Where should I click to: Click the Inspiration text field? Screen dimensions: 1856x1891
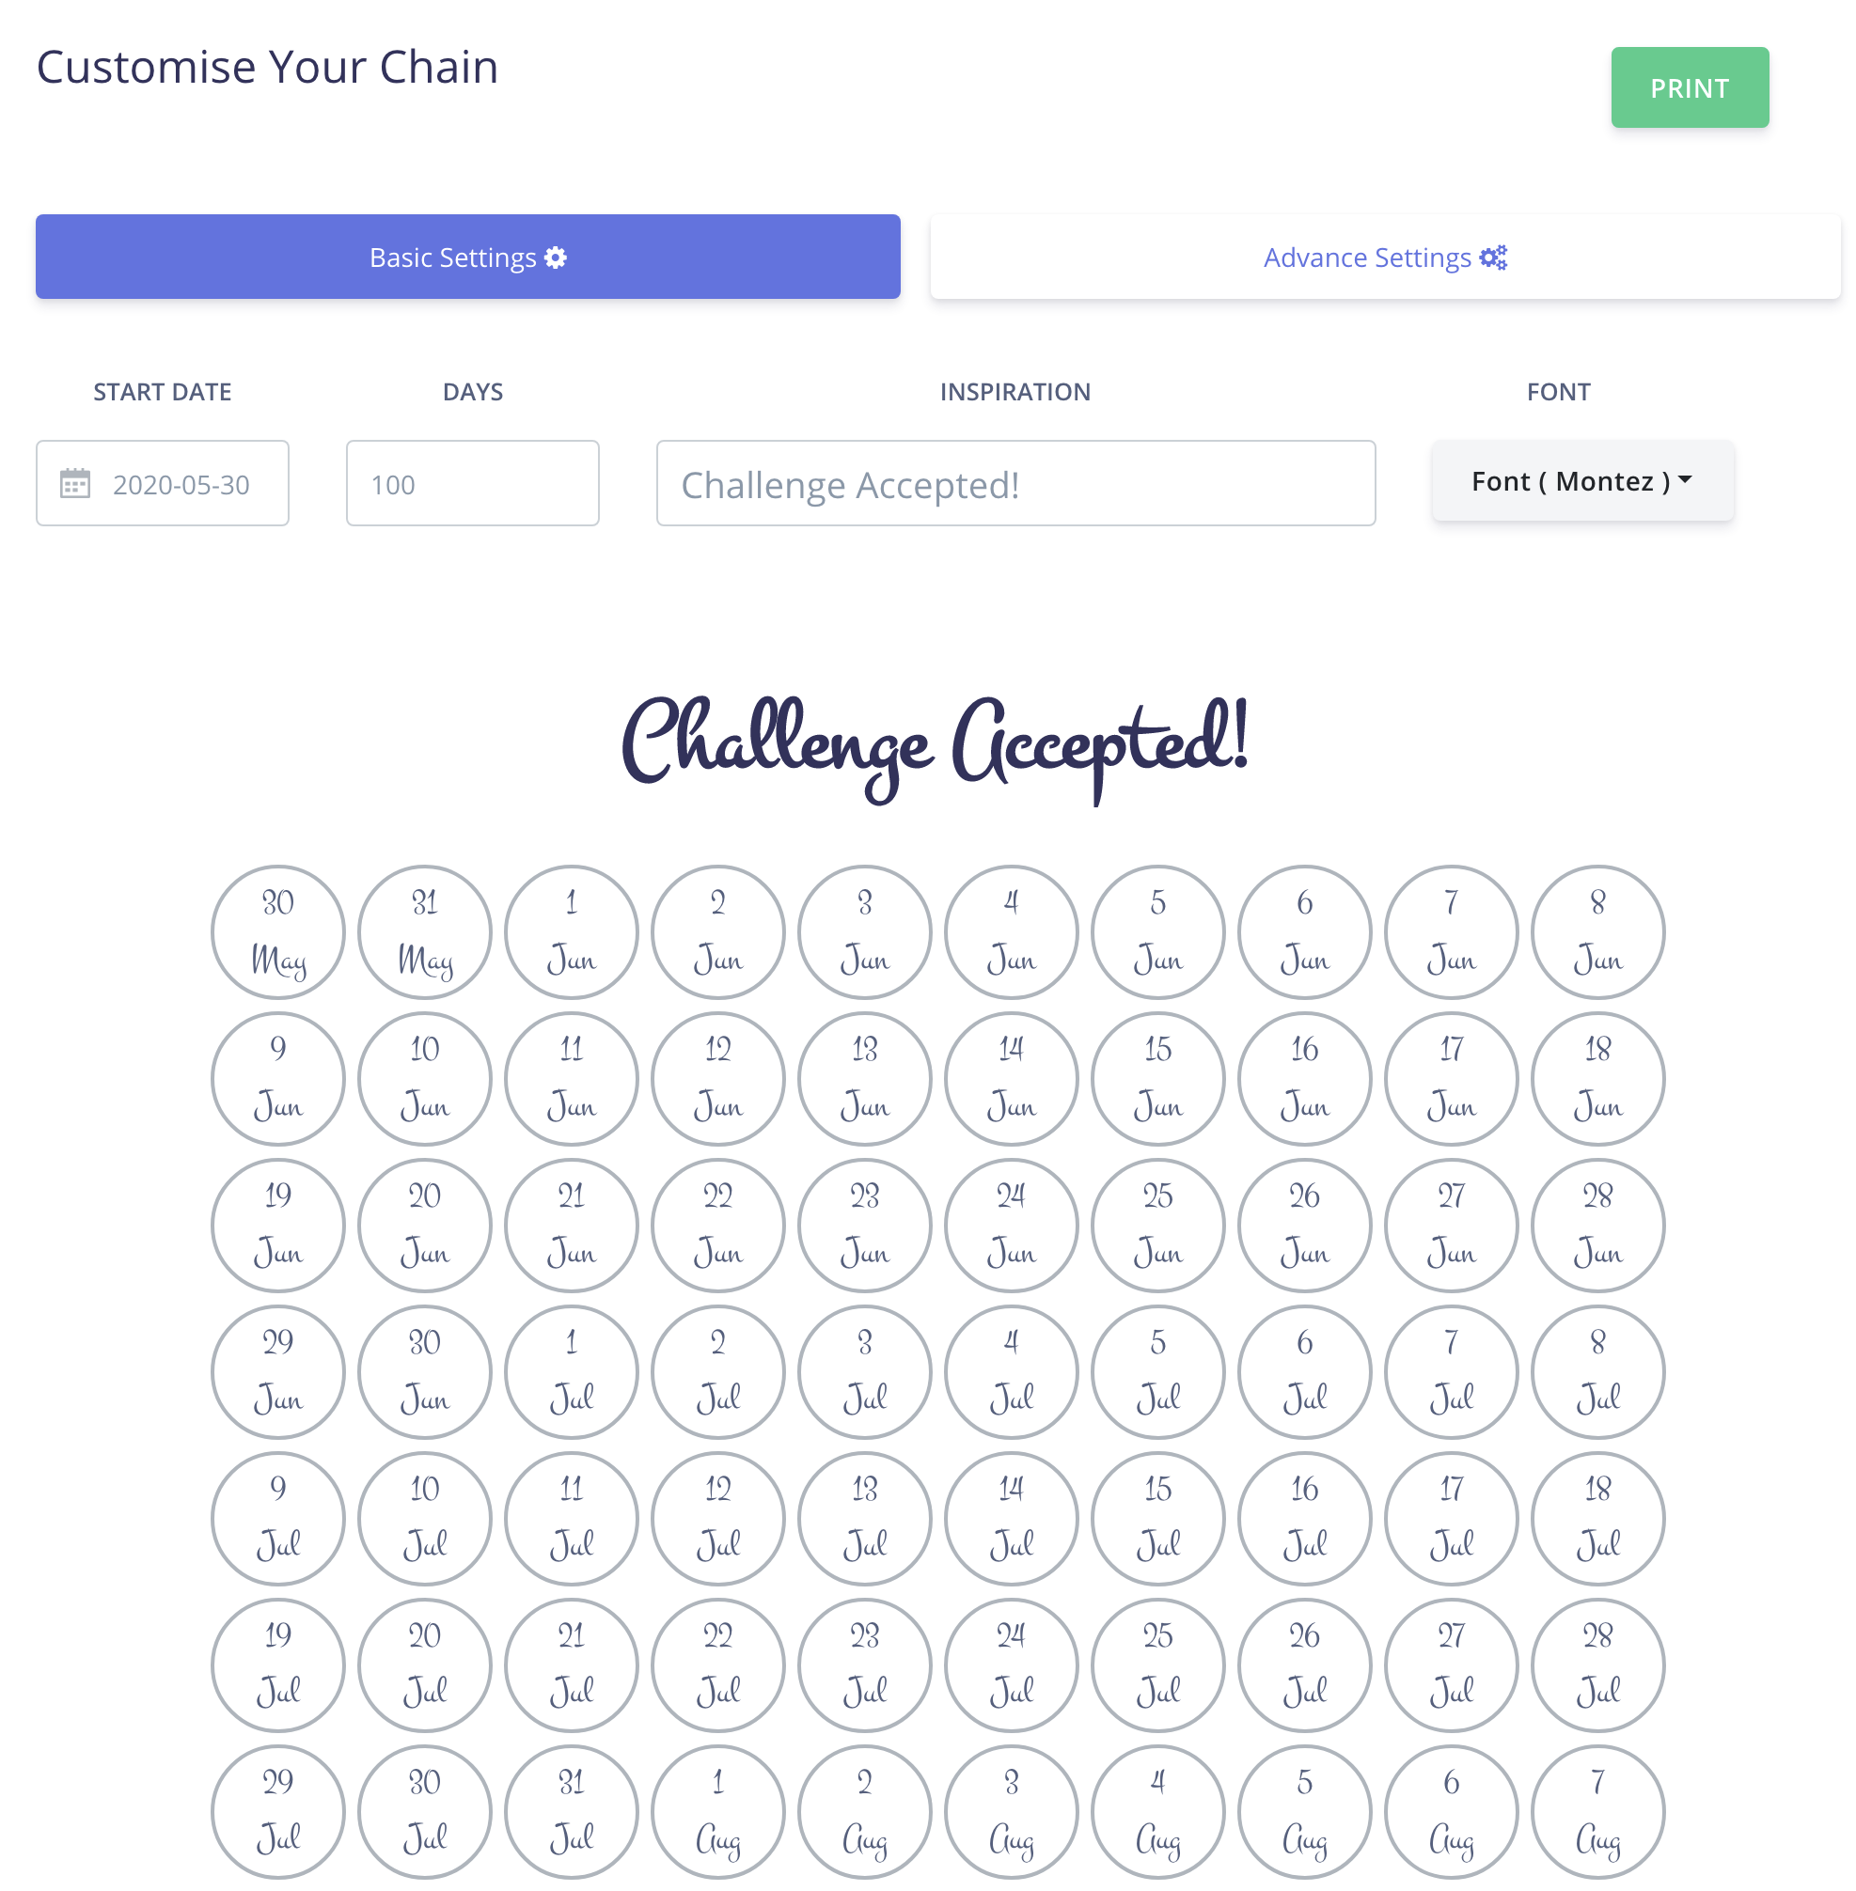click(x=1015, y=484)
